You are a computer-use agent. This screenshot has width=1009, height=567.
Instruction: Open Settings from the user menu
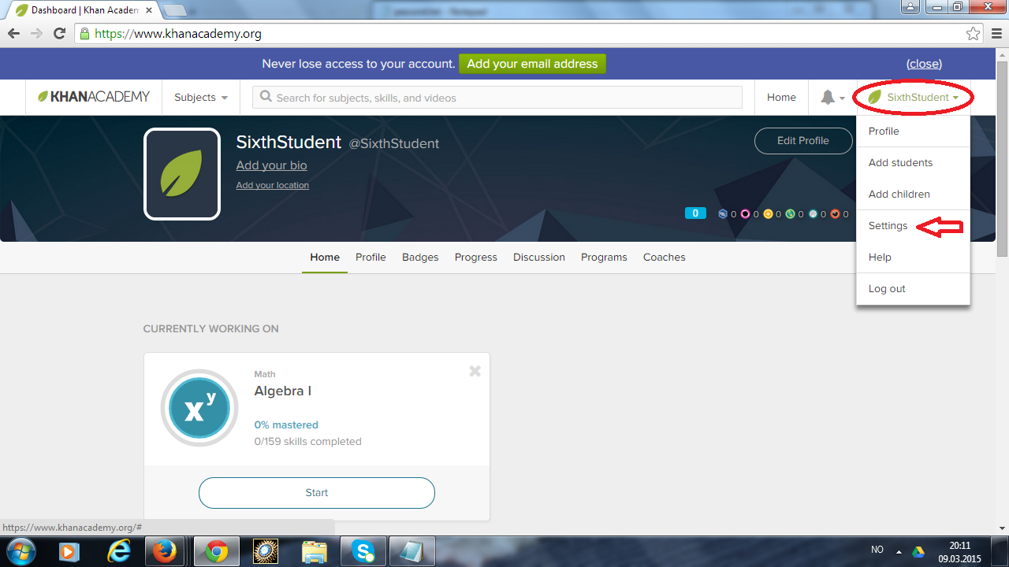888,226
